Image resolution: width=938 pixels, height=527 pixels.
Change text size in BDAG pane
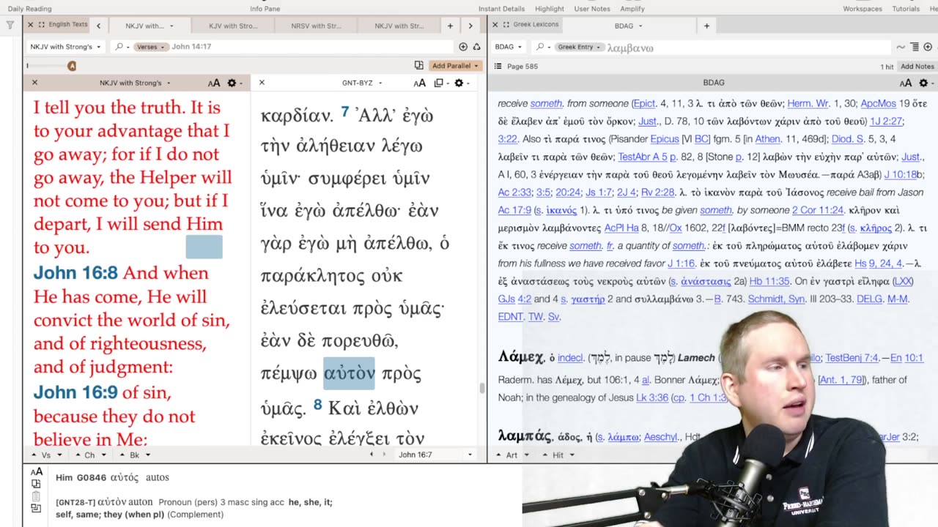click(906, 83)
